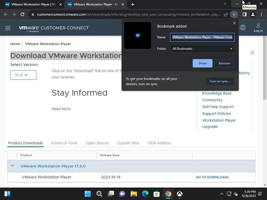This screenshot has width=267, height=200.
Task: Open the language globe icon
Action: coord(243,28)
